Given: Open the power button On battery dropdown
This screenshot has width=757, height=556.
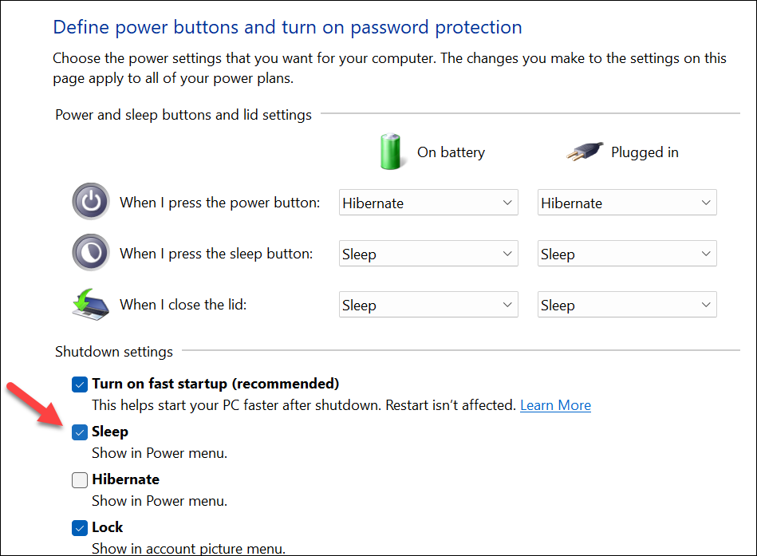Looking at the screenshot, I should (428, 202).
